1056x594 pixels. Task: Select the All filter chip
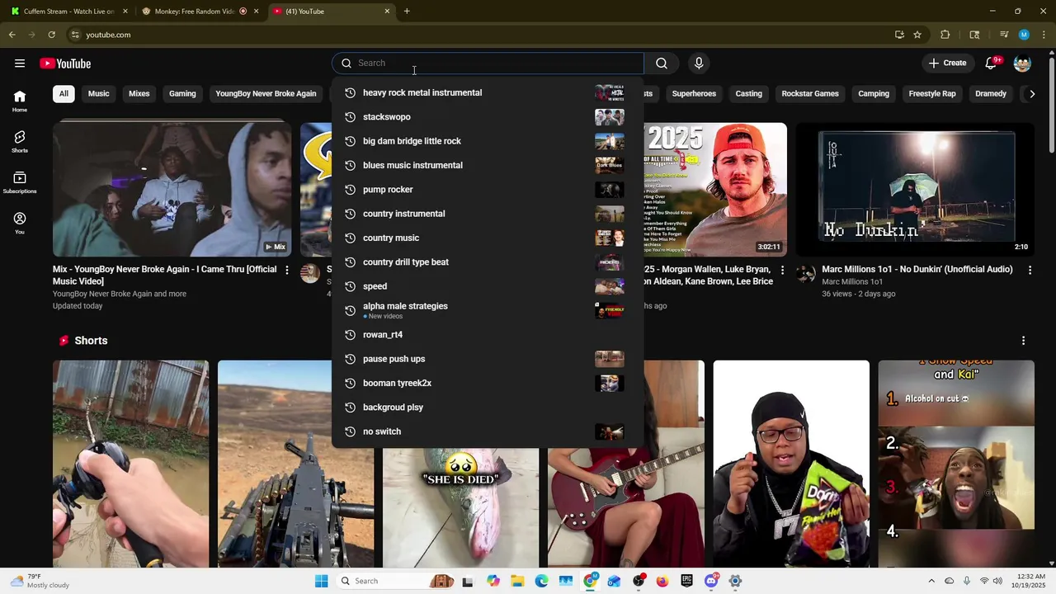coord(64,93)
